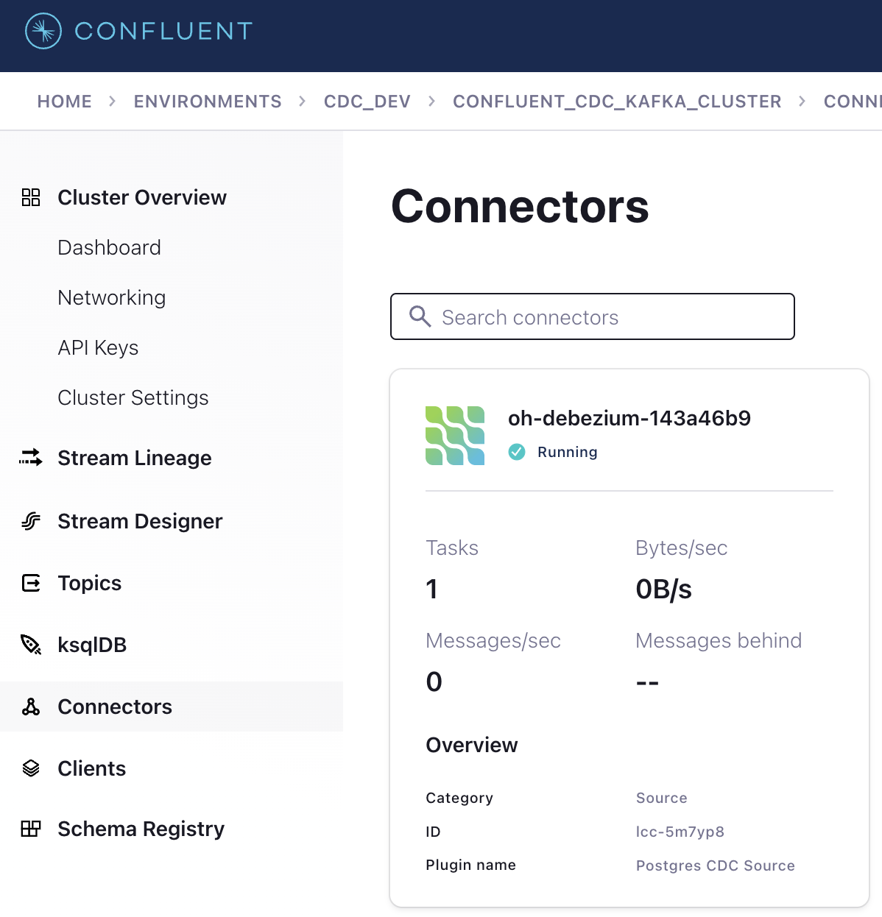The image size is (882, 917).
Task: Open the API Keys page
Action: tap(98, 347)
